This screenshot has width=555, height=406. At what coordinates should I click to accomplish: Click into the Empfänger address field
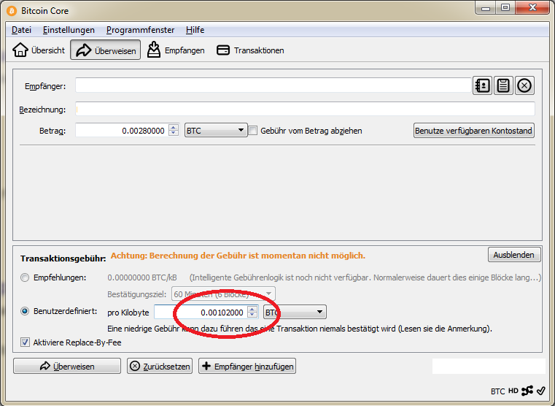(x=273, y=85)
